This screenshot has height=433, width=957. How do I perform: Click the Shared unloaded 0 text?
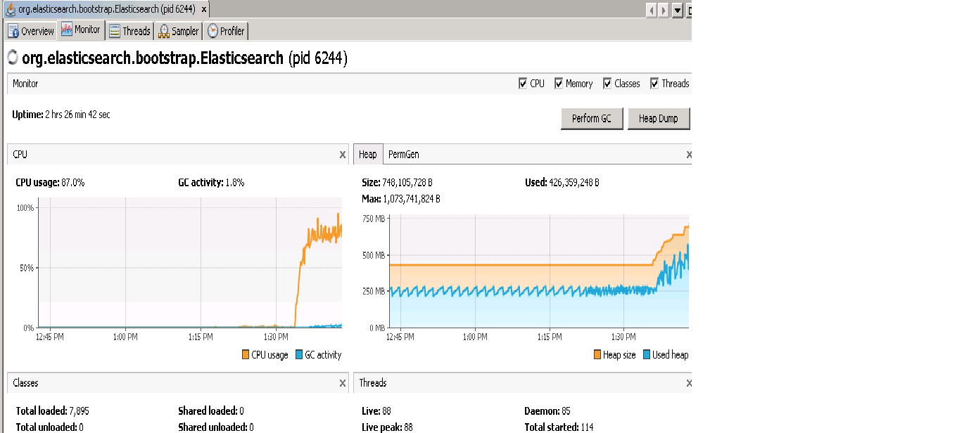pos(216,427)
